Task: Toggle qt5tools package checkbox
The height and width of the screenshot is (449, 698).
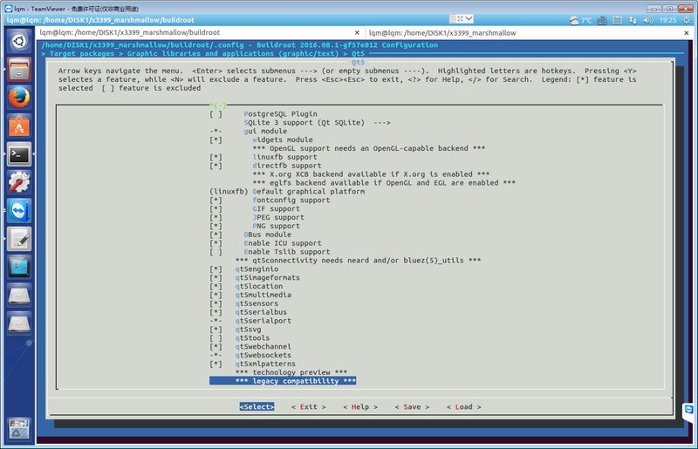Action: pyautogui.click(x=254, y=338)
